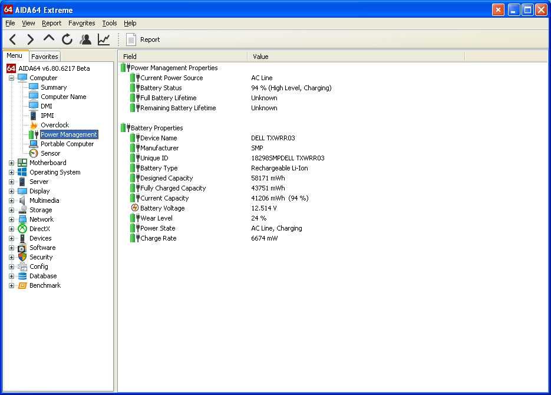Click the Field column header

point(183,57)
